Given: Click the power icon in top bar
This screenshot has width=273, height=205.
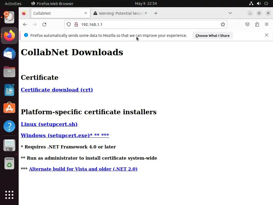Looking at the screenshot, I should coord(266,3).
